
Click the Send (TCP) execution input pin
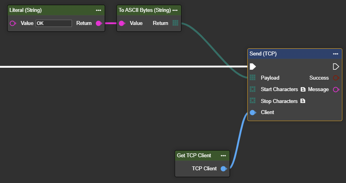[x=253, y=67]
